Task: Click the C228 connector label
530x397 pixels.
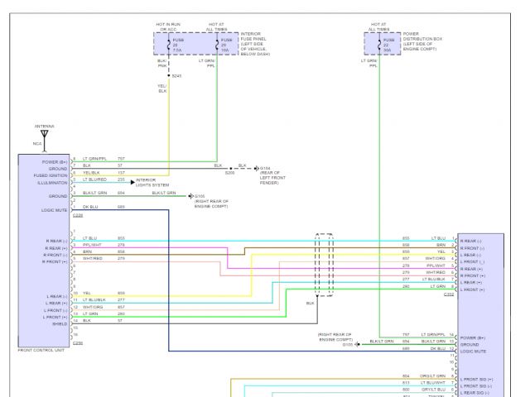Action: pos(78,215)
